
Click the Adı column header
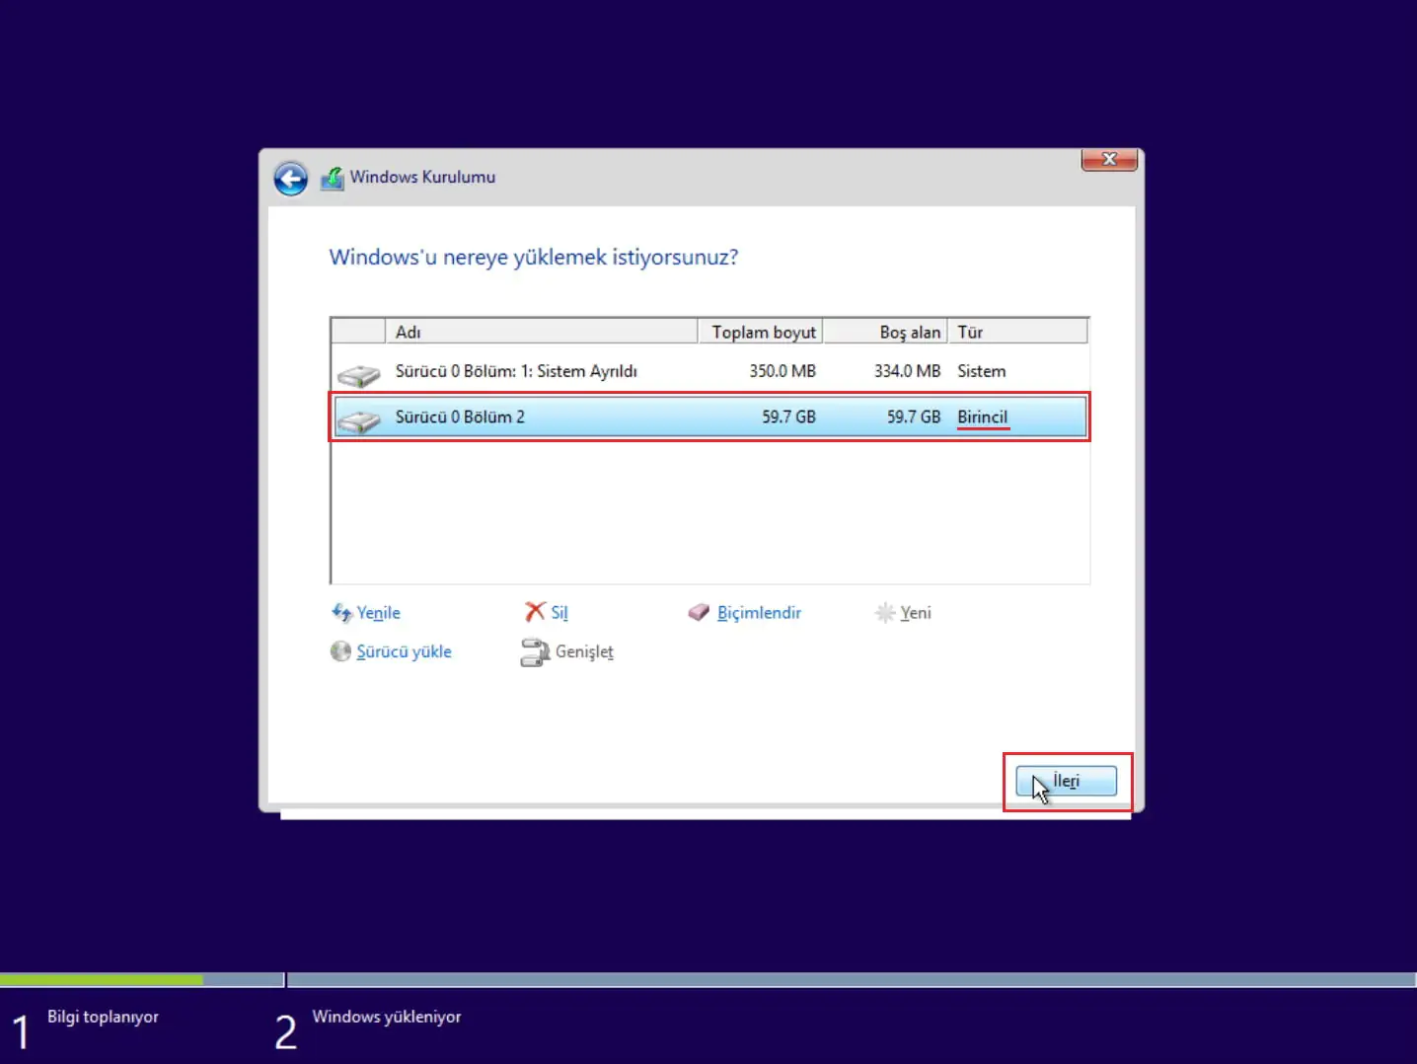point(409,332)
